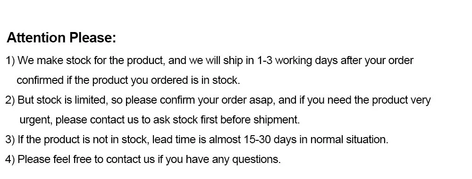Click the "Attention Please:" heading
The width and height of the screenshot is (472, 179).
pos(61,38)
